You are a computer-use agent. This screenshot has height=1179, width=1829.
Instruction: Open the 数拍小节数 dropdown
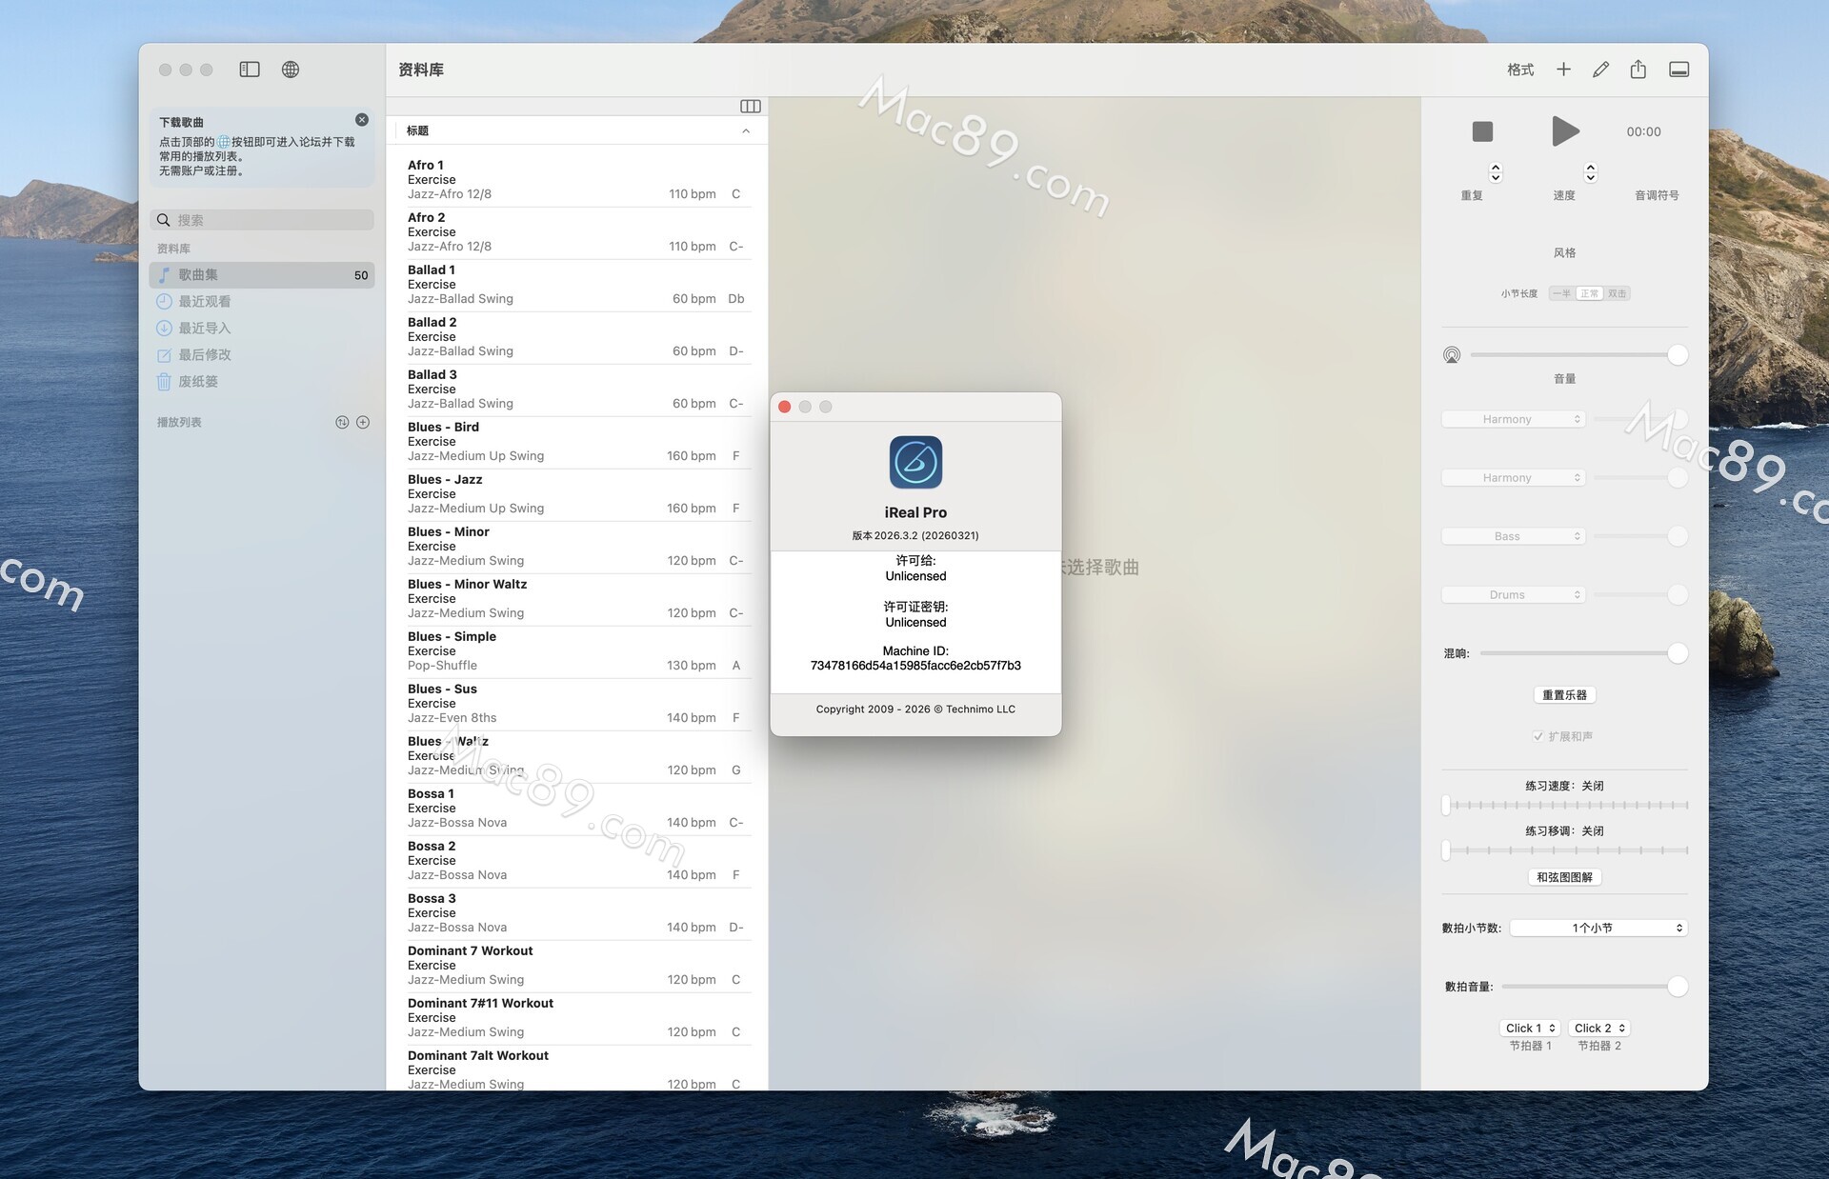point(1598,928)
